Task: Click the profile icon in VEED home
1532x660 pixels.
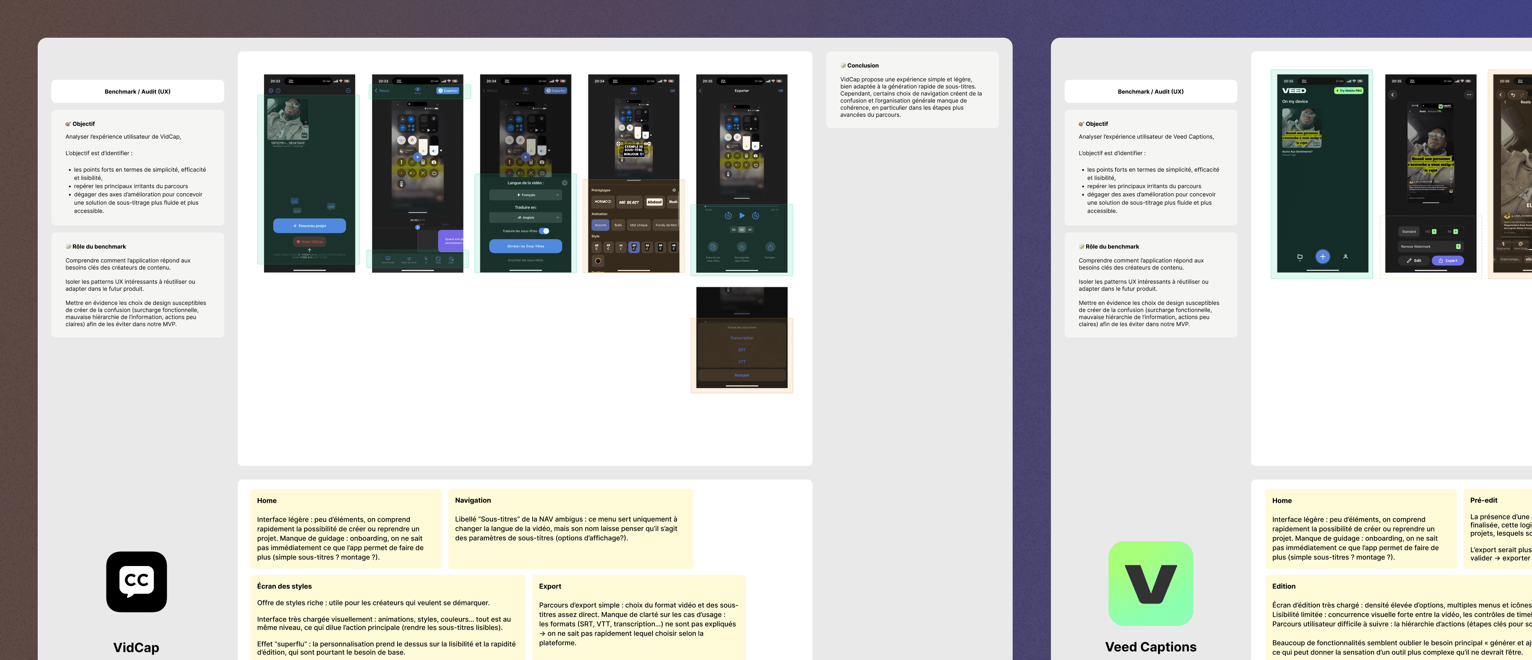Action: click(x=1345, y=257)
